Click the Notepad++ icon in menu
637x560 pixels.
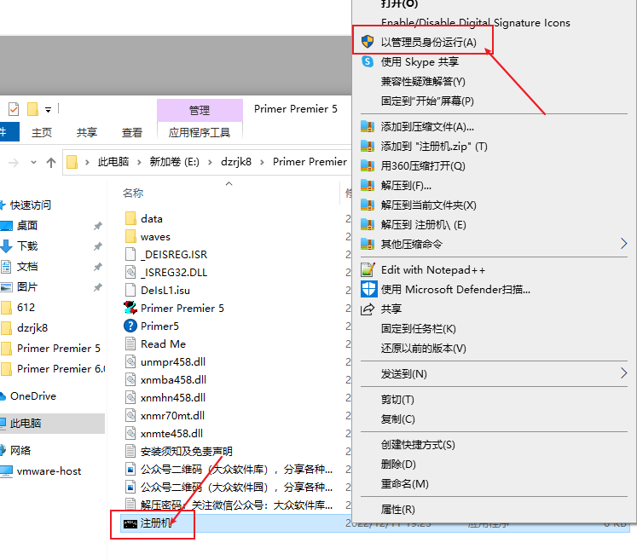click(368, 269)
